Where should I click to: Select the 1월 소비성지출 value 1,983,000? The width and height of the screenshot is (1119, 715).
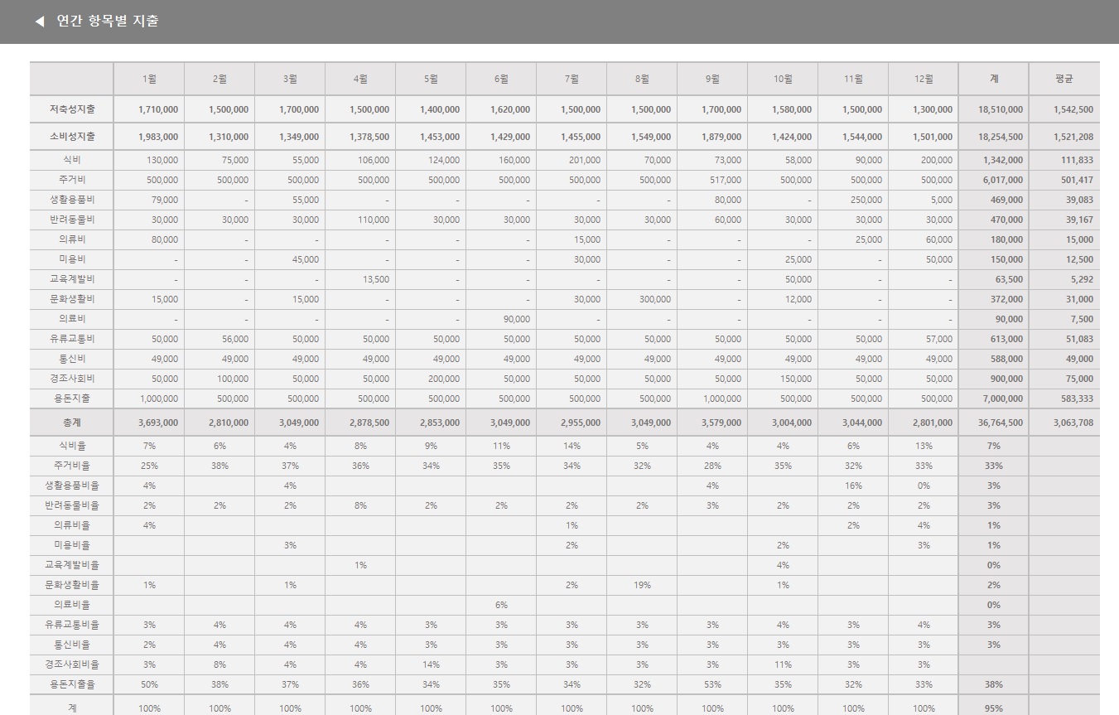(158, 137)
